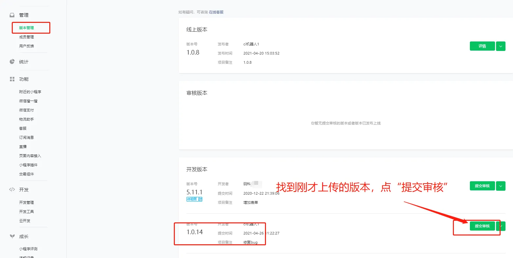Click the 详情 button for version 1.0.8
This screenshot has height=258, width=513.
(482, 46)
